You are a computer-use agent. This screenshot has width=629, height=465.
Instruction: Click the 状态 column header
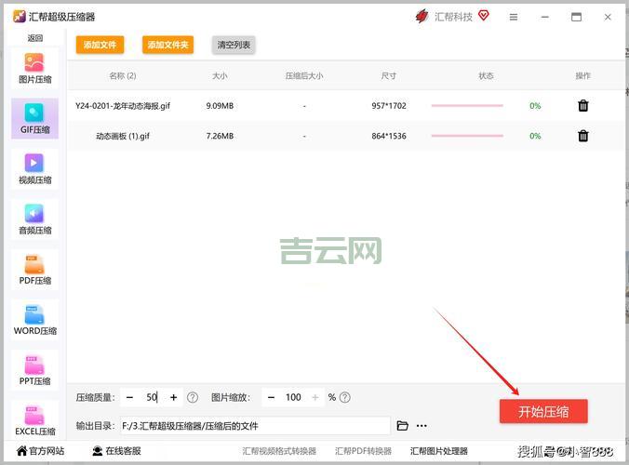[x=486, y=75]
